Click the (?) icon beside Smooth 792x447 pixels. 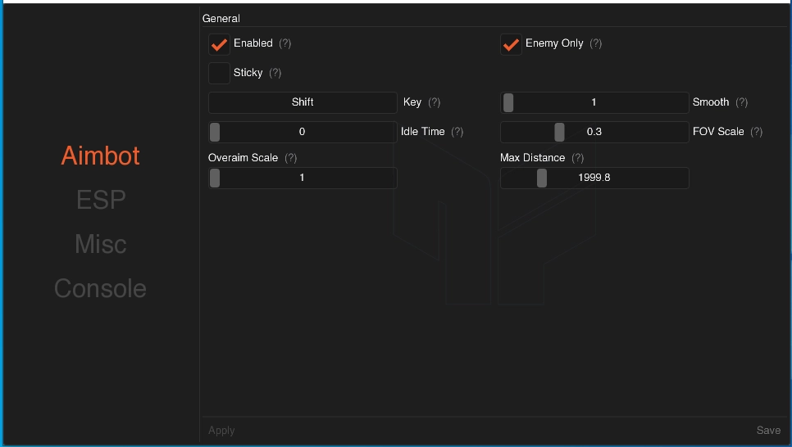click(741, 102)
